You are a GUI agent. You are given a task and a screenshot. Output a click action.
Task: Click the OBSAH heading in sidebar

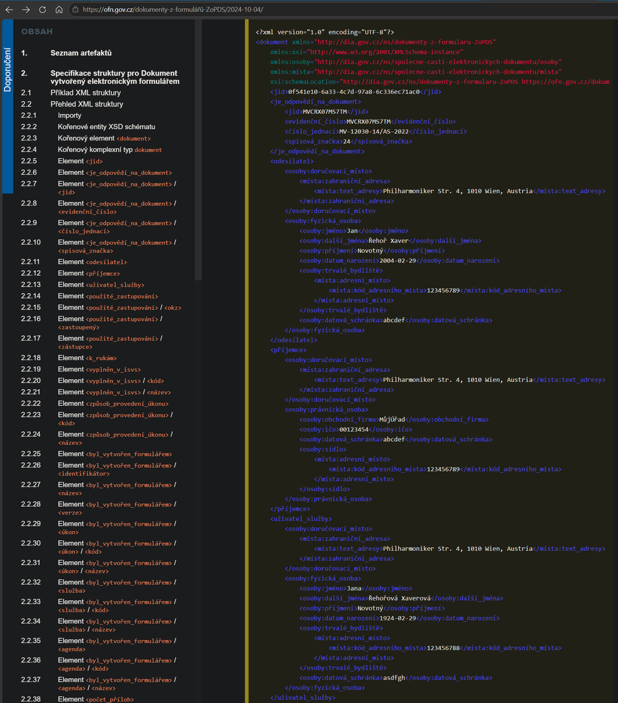37,32
